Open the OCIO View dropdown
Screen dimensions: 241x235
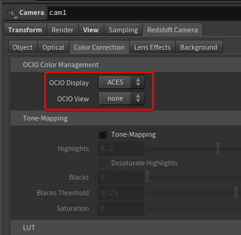(x=121, y=98)
